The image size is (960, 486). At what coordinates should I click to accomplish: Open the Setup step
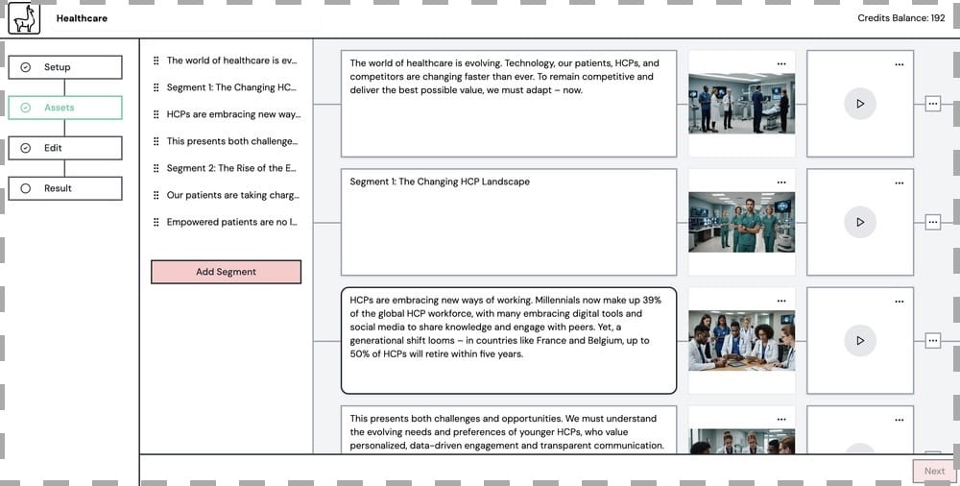coord(65,67)
